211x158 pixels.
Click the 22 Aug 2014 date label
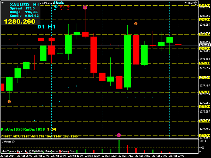click(7, 156)
